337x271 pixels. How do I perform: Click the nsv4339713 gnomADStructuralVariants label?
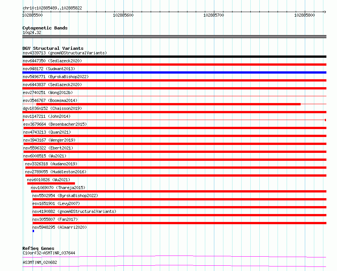(x=65, y=53)
